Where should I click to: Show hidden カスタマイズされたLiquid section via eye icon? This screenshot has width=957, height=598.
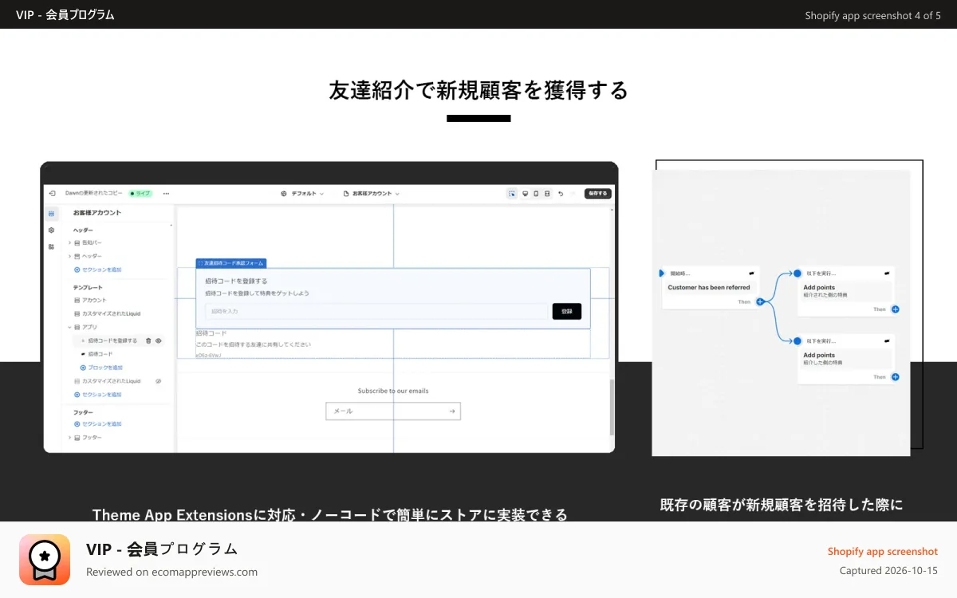(158, 381)
